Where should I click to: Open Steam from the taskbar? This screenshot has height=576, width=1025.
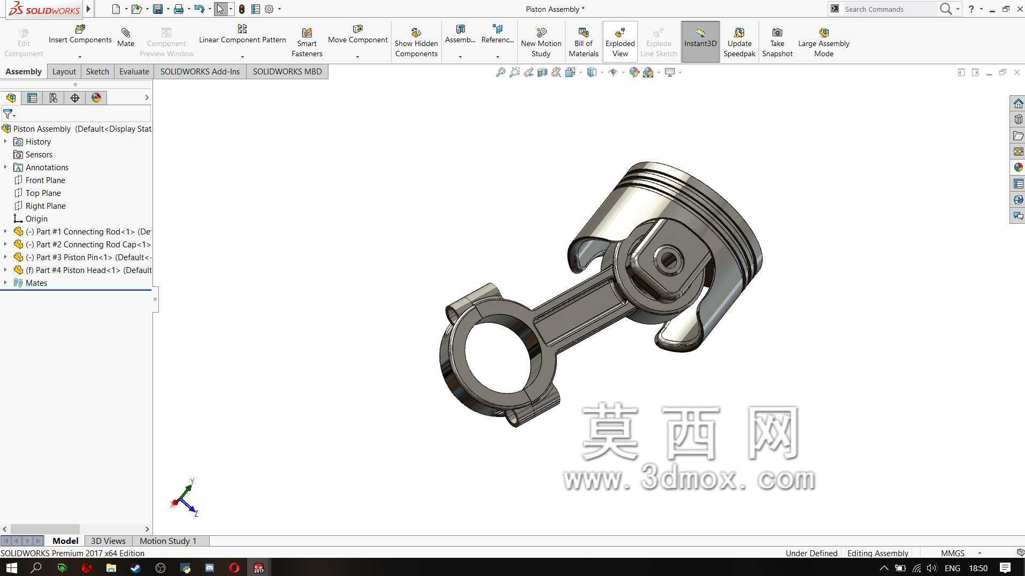tap(136, 568)
